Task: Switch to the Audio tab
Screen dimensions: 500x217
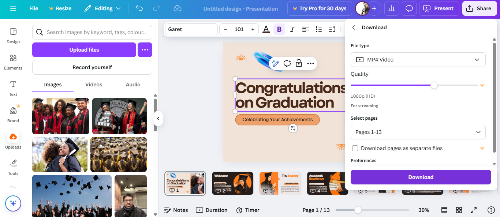Action: (x=133, y=85)
